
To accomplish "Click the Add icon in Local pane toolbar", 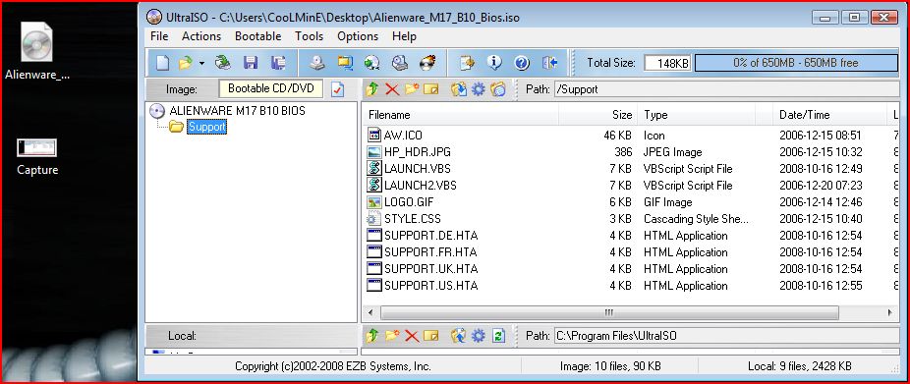I will [x=459, y=335].
